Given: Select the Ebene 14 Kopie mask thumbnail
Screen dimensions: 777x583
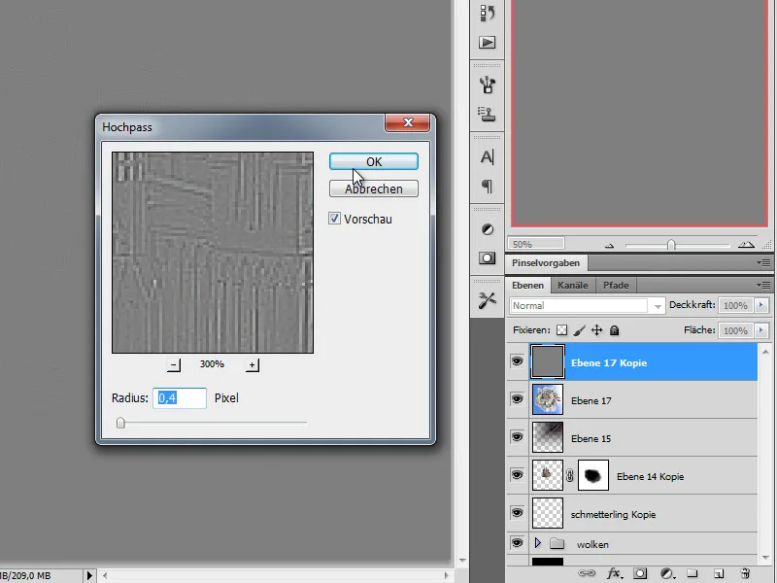Looking at the screenshot, I should (x=593, y=475).
